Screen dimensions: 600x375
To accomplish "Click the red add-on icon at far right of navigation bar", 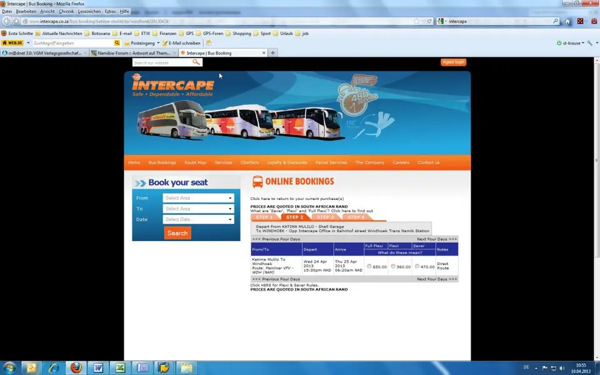I will (x=594, y=21).
